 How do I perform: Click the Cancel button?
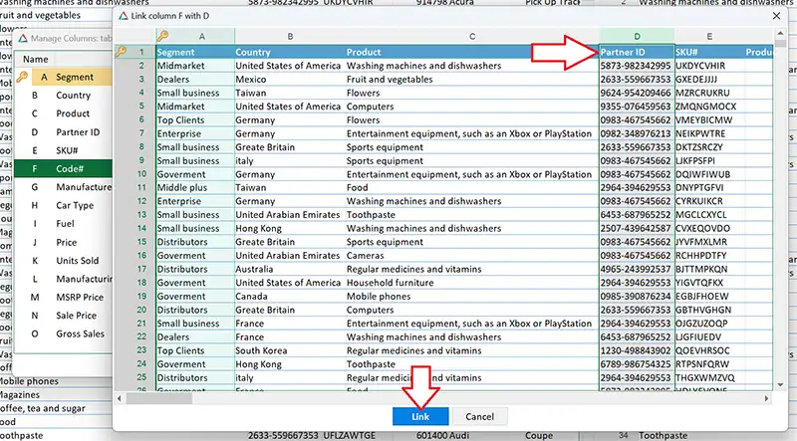(x=479, y=417)
